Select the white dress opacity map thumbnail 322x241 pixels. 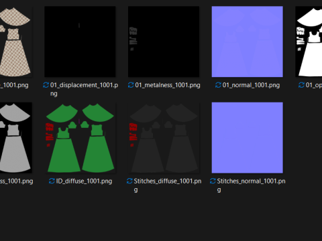tap(309, 42)
